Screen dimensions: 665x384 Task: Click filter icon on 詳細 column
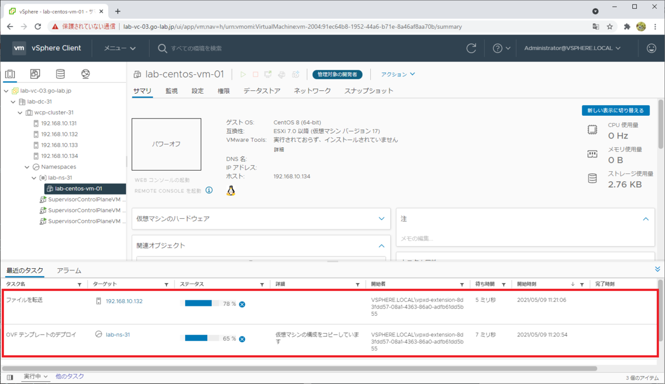click(359, 284)
